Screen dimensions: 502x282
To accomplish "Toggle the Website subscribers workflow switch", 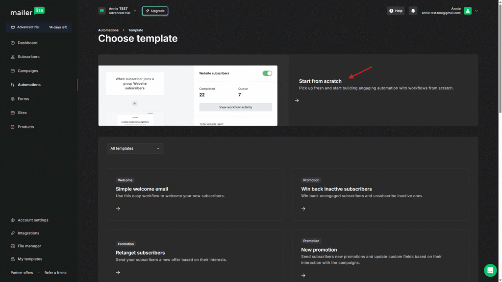I will pos(267,73).
